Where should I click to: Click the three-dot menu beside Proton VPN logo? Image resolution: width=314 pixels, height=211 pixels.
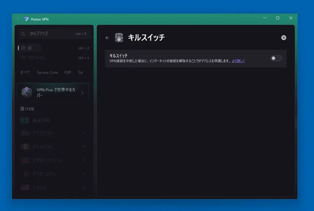[18, 19]
